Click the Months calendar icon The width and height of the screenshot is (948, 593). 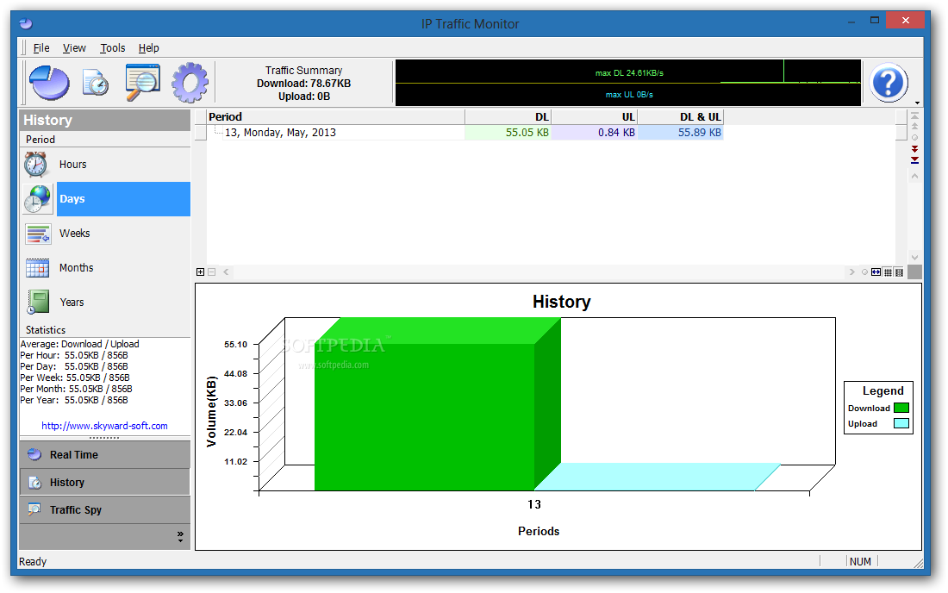click(x=37, y=268)
